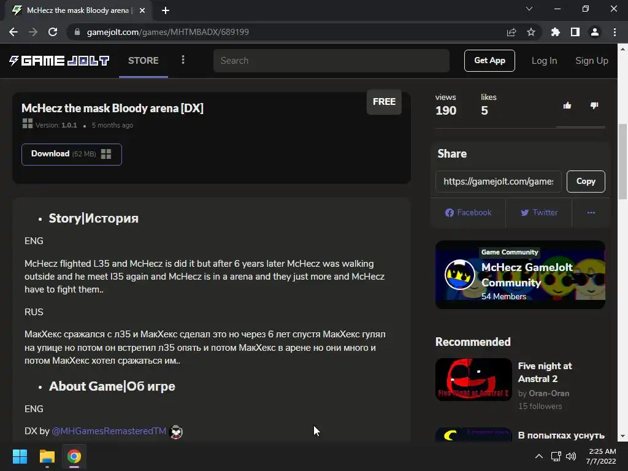Image resolution: width=628 pixels, height=471 pixels.
Task: Click the Recommended section heading
Action: [x=473, y=342]
